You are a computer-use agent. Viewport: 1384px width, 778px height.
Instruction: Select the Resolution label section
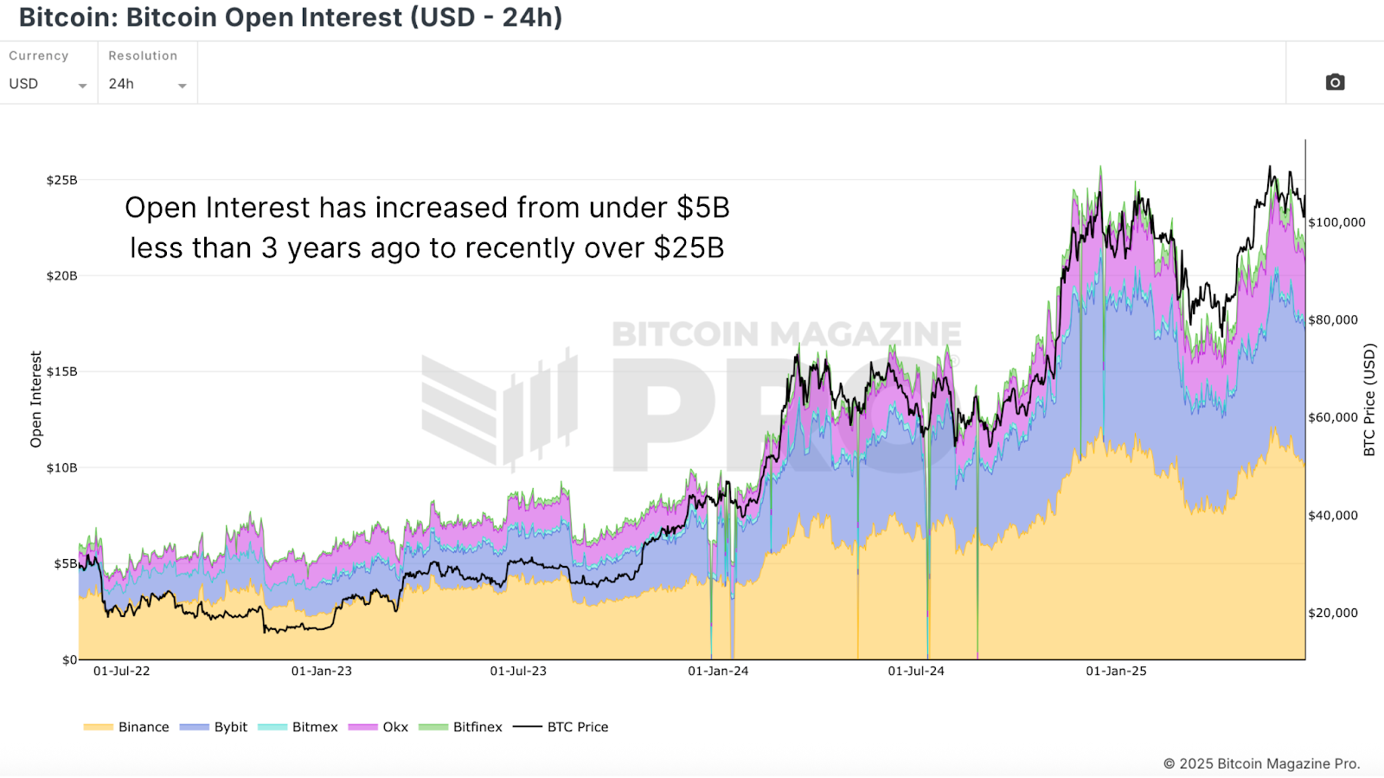point(142,55)
